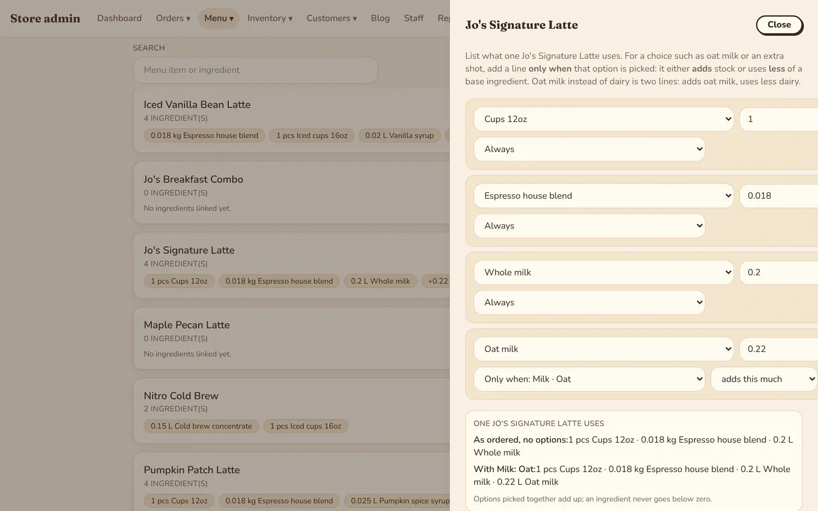Open the Staff page

pos(413,18)
